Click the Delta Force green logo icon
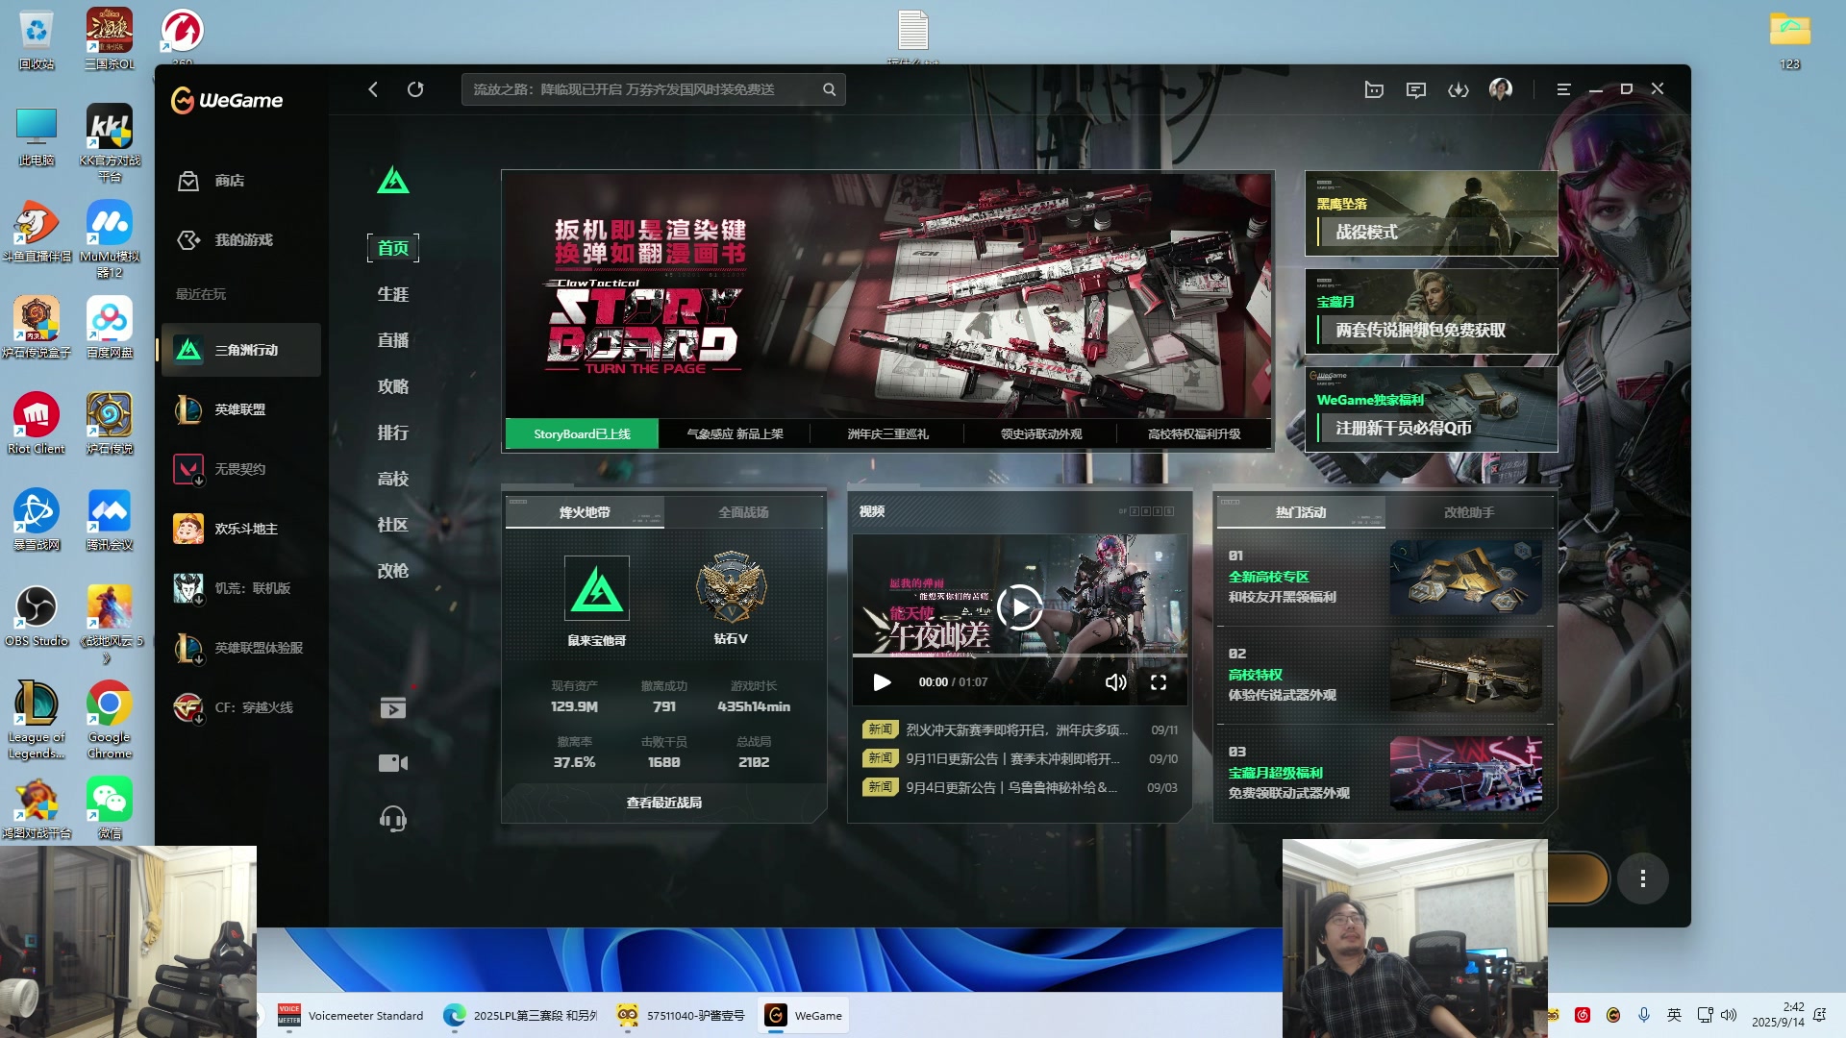Viewport: 1846px width, 1038px height. point(393,180)
